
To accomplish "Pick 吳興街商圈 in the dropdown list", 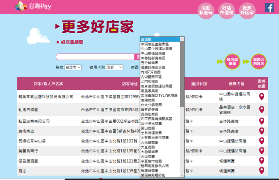I will [160, 114].
